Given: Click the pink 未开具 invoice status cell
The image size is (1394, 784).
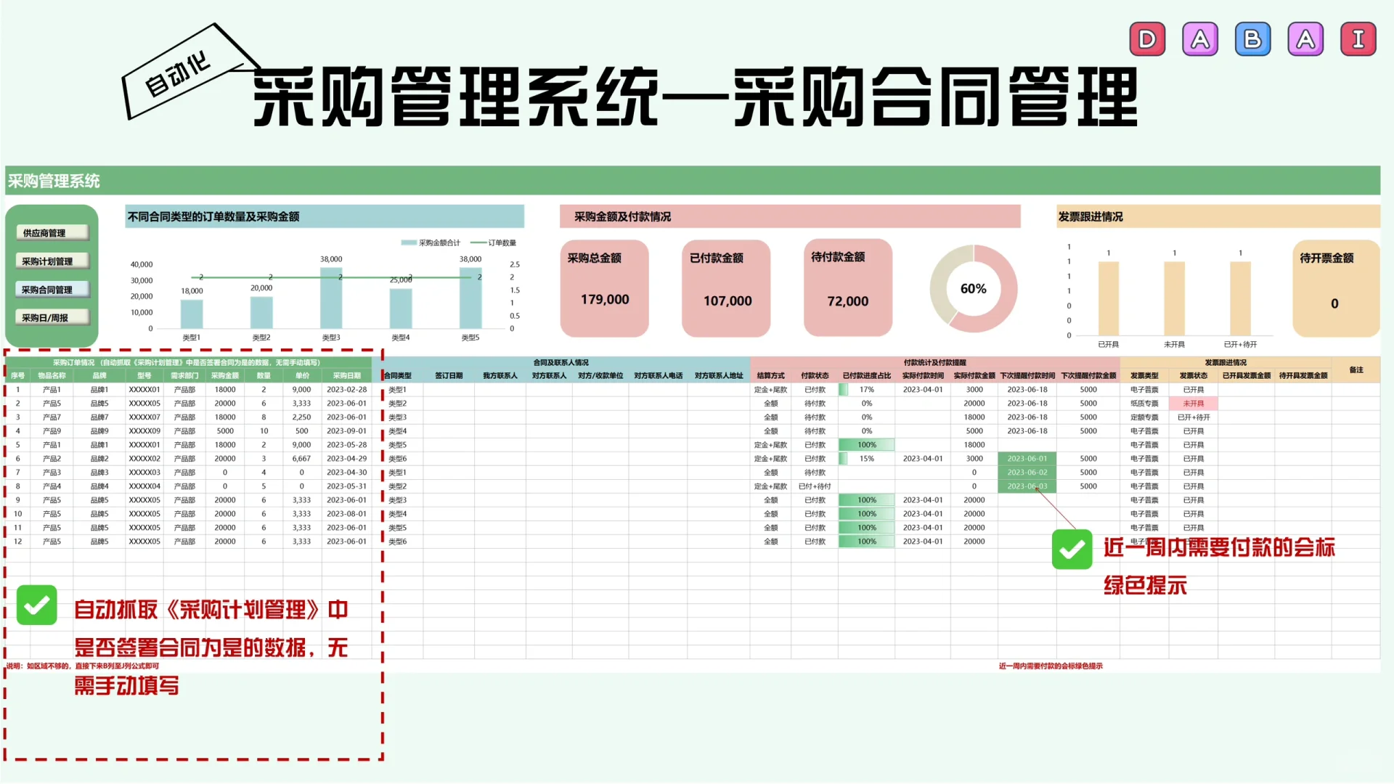Looking at the screenshot, I should [x=1193, y=403].
